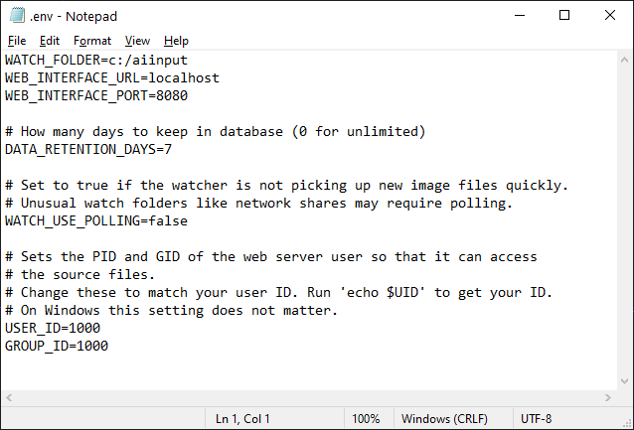Click the horizontal scrollbar right arrow
The height and width of the screenshot is (430, 634).
608,397
